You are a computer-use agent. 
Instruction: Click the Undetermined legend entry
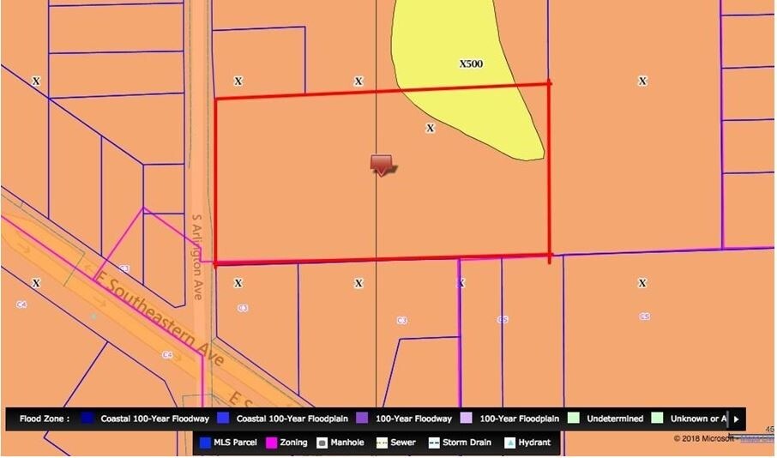pyautogui.click(x=615, y=419)
